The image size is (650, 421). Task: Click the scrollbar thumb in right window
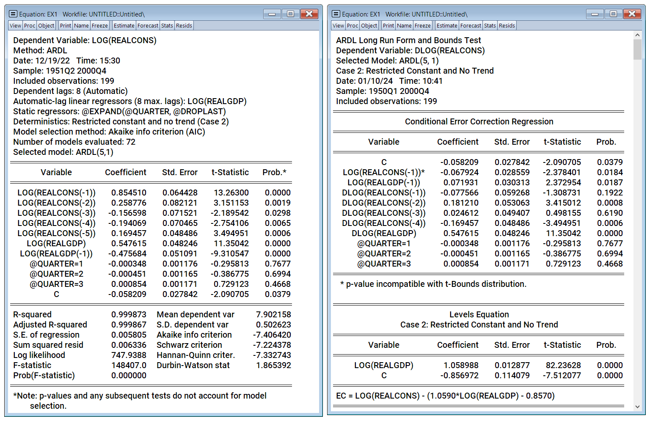[x=637, y=50]
